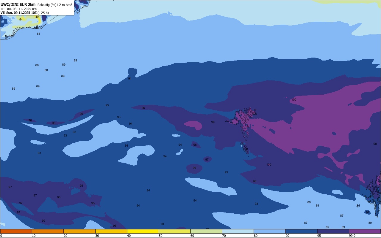Click the parameter label 'Rakastig (%) í 2 m hæð'
381x238 pixels.
click(55, 5)
